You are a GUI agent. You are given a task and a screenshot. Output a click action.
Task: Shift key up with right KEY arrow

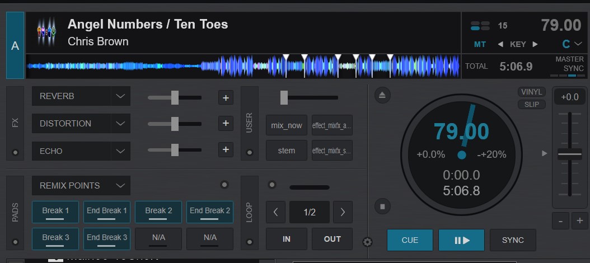coord(535,44)
